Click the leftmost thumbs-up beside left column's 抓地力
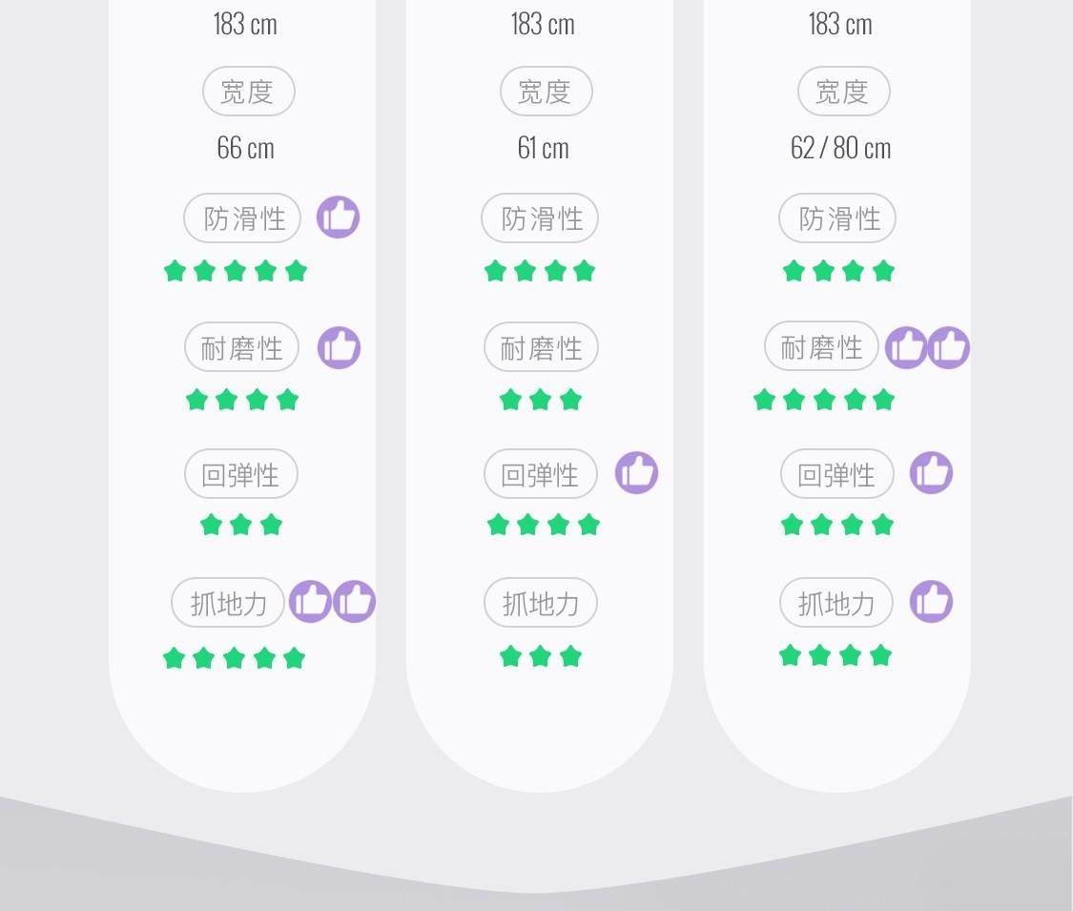The height and width of the screenshot is (911, 1073). [x=310, y=602]
